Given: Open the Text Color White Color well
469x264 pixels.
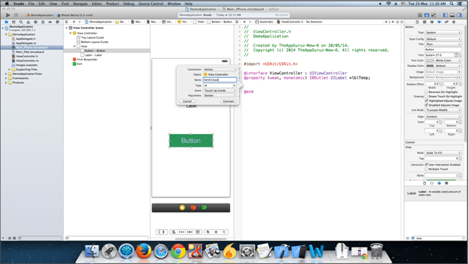Looking at the screenshot, I should 443,61.
